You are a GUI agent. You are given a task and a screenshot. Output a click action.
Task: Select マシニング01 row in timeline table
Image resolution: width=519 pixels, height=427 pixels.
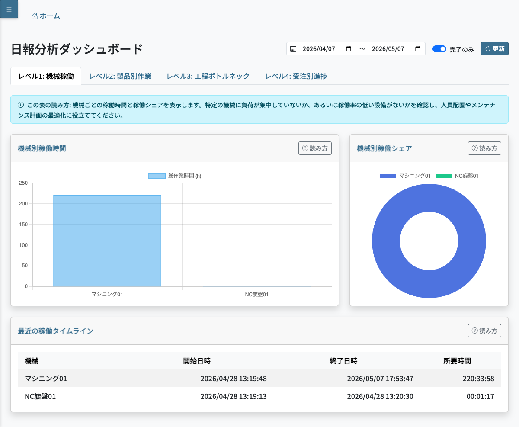pos(259,379)
